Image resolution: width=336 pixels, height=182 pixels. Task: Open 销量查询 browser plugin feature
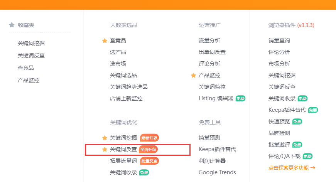(x=279, y=40)
